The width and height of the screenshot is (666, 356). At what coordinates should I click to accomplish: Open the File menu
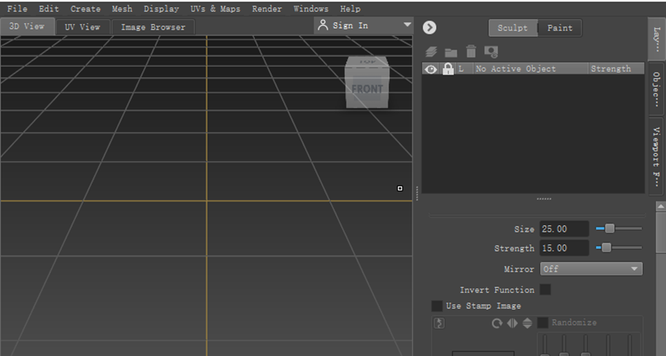point(17,8)
